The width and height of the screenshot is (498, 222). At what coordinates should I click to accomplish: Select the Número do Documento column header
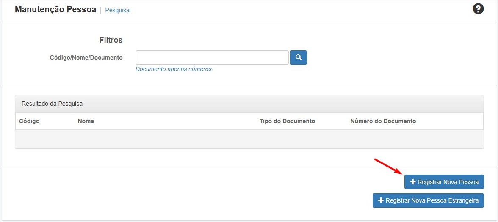point(383,121)
